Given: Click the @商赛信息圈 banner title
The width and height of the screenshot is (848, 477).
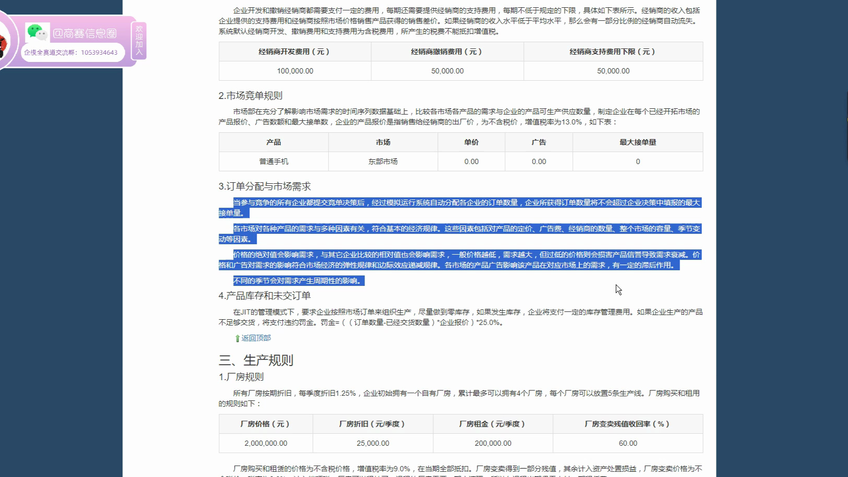Looking at the screenshot, I should [x=85, y=34].
